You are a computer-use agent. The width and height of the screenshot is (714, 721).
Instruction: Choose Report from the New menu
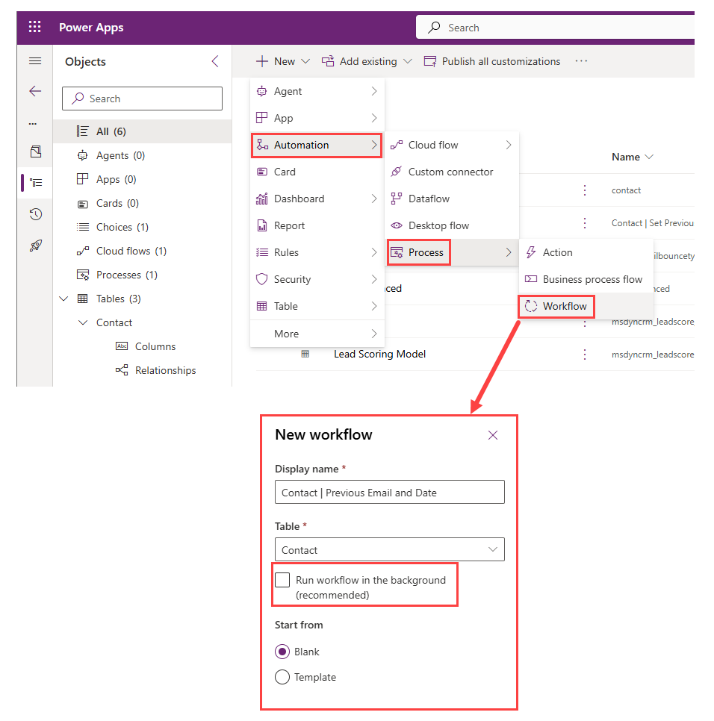pos(317,225)
